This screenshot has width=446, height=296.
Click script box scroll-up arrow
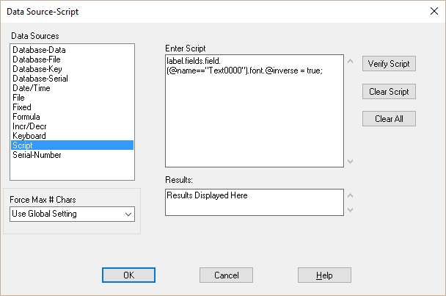[351, 61]
